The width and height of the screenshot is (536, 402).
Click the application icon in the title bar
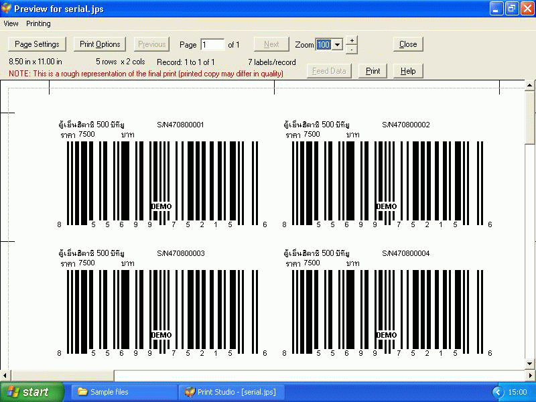(x=6, y=8)
